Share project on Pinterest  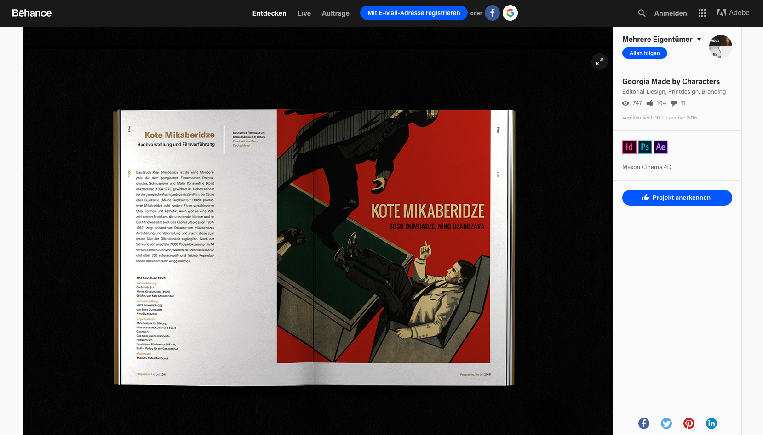pos(689,424)
